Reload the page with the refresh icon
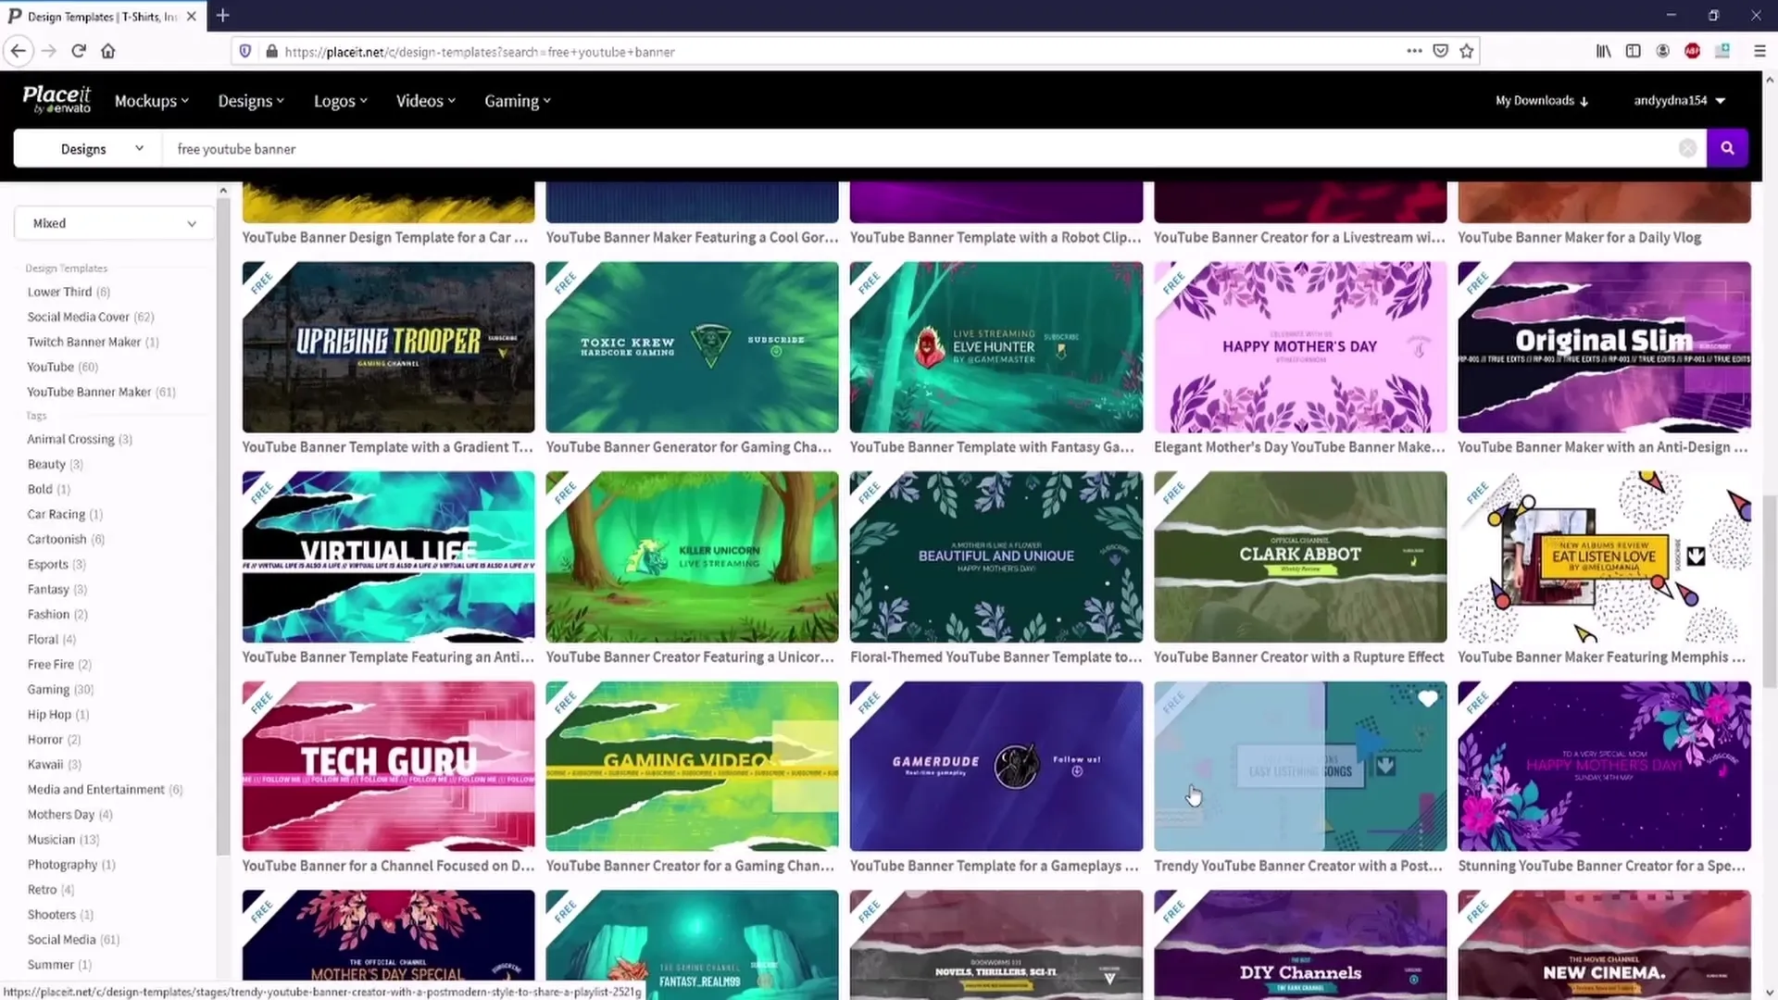Screen dimensions: 1778x1000 79,51
